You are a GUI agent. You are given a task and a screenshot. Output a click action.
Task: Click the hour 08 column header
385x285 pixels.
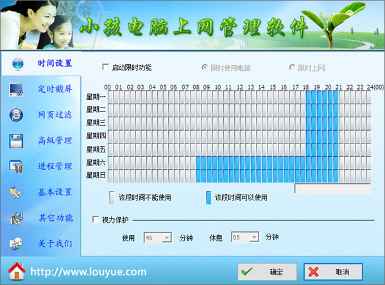(x=196, y=87)
